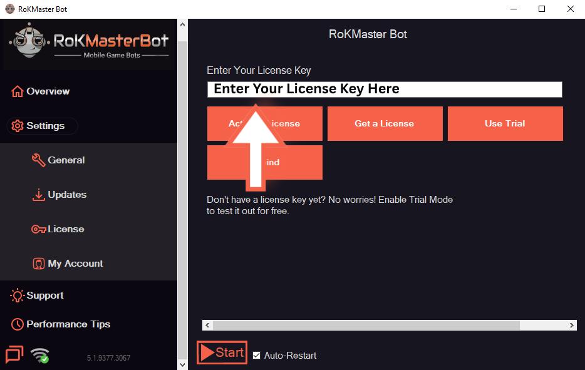Viewport: 585px width, 370px height.
Task: Click version number 5.1.9377.3067
Action: (109, 358)
